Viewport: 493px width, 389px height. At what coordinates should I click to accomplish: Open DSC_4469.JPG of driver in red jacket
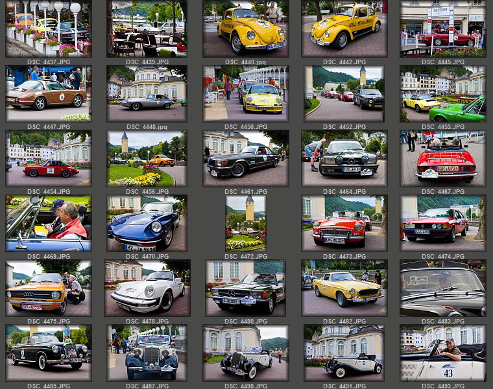(48, 223)
